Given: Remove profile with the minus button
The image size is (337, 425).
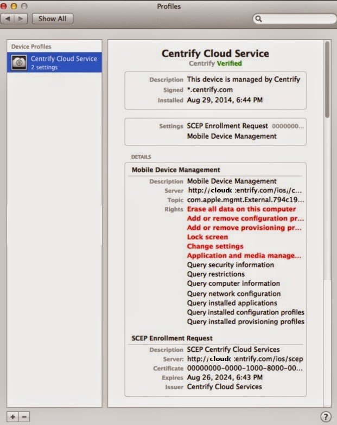Looking at the screenshot, I should (x=24, y=416).
